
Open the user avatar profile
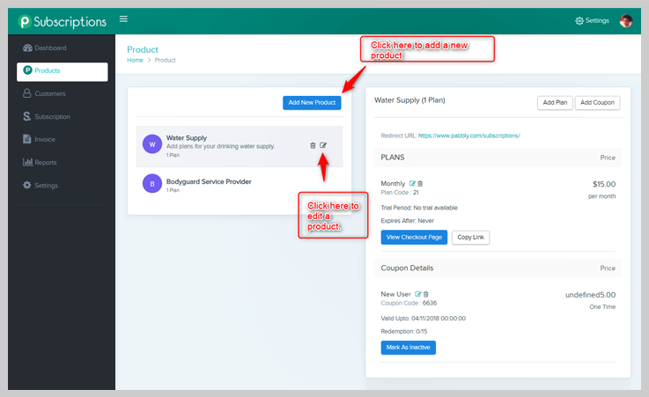[x=626, y=20]
